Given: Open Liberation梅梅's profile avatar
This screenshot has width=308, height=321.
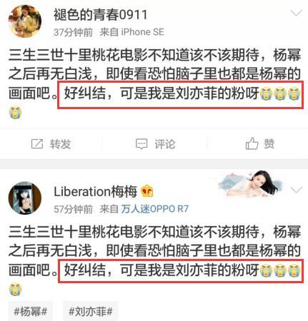Looking at the screenshot, I should click(25, 198).
